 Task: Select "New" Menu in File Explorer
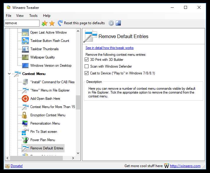(50, 90)
